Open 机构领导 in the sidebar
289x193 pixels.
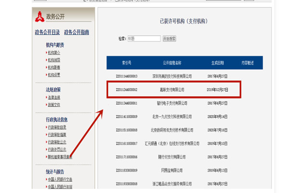54,60
